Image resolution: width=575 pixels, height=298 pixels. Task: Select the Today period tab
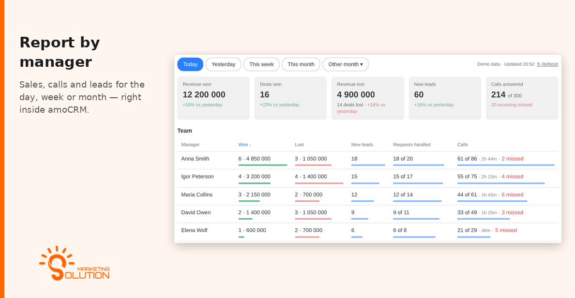(190, 64)
